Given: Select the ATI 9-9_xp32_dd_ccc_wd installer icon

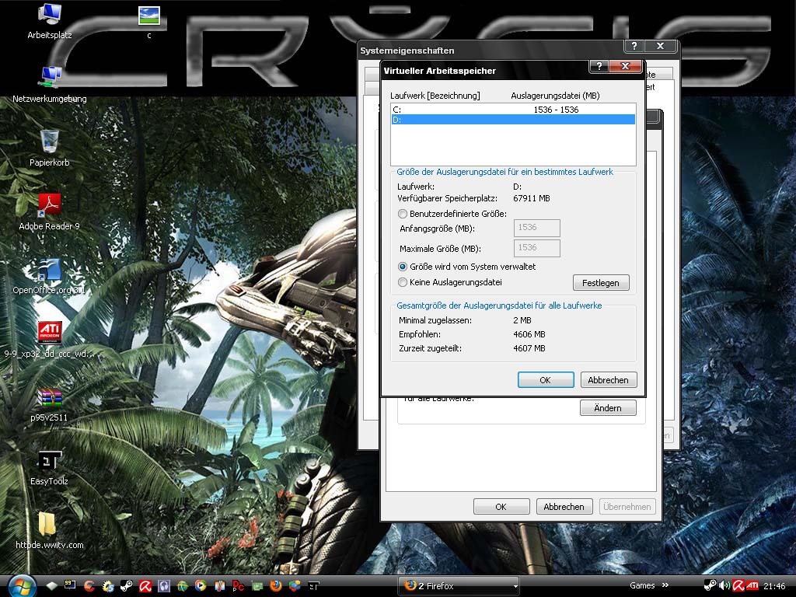Looking at the screenshot, I should [x=50, y=339].
